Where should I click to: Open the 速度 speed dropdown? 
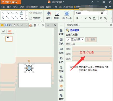pos(92,59)
